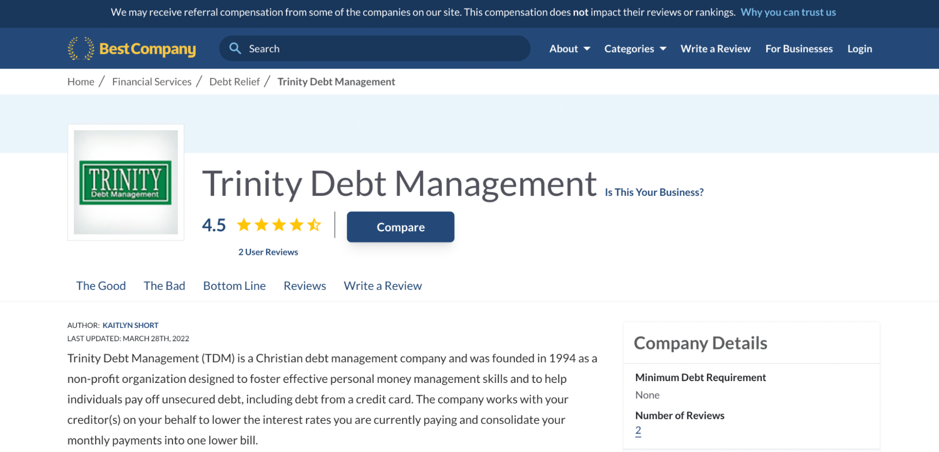
Task: Go to Debt Relief breadcrumb
Action: click(x=234, y=82)
